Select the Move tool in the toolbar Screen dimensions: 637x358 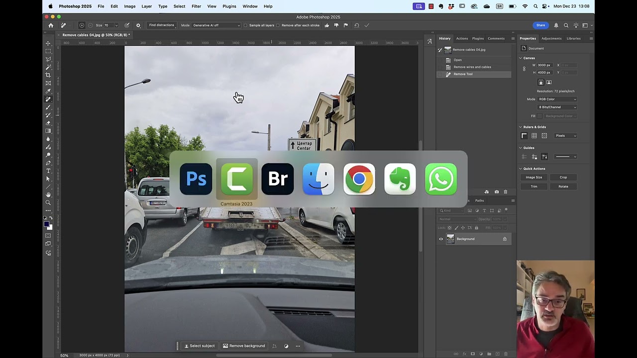pos(48,44)
